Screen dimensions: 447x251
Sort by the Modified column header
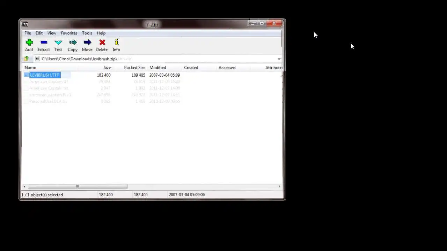[x=165, y=68]
